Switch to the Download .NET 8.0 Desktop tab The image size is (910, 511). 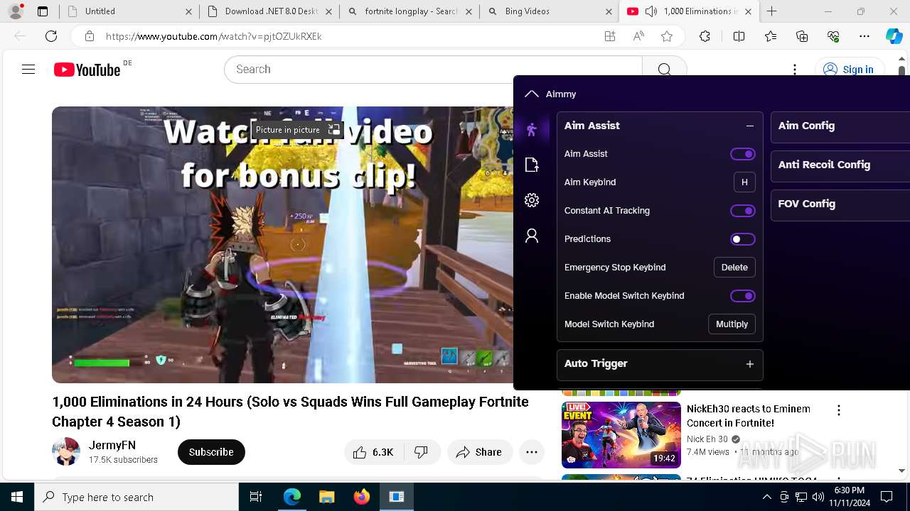268,11
